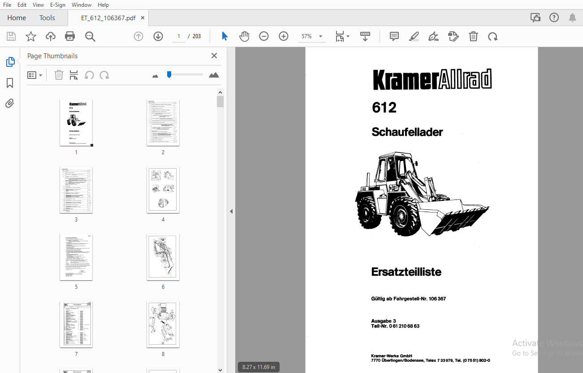The image size is (583, 373).
Task: Open the View menu
Action: coord(39,4)
